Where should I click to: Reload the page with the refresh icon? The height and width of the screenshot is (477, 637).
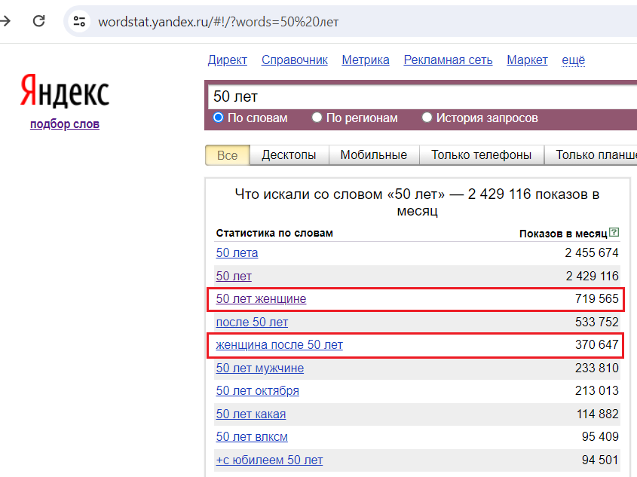[39, 20]
